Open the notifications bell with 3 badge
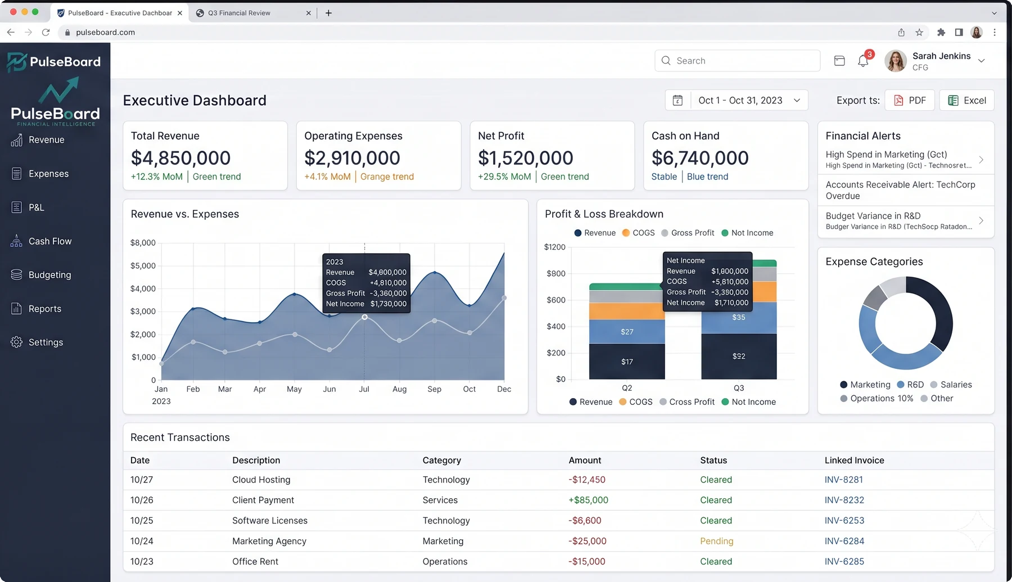Image resolution: width=1012 pixels, height=582 pixels. [x=864, y=60]
